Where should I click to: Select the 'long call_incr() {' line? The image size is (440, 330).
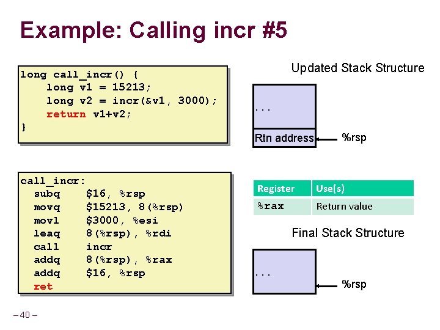point(79,75)
